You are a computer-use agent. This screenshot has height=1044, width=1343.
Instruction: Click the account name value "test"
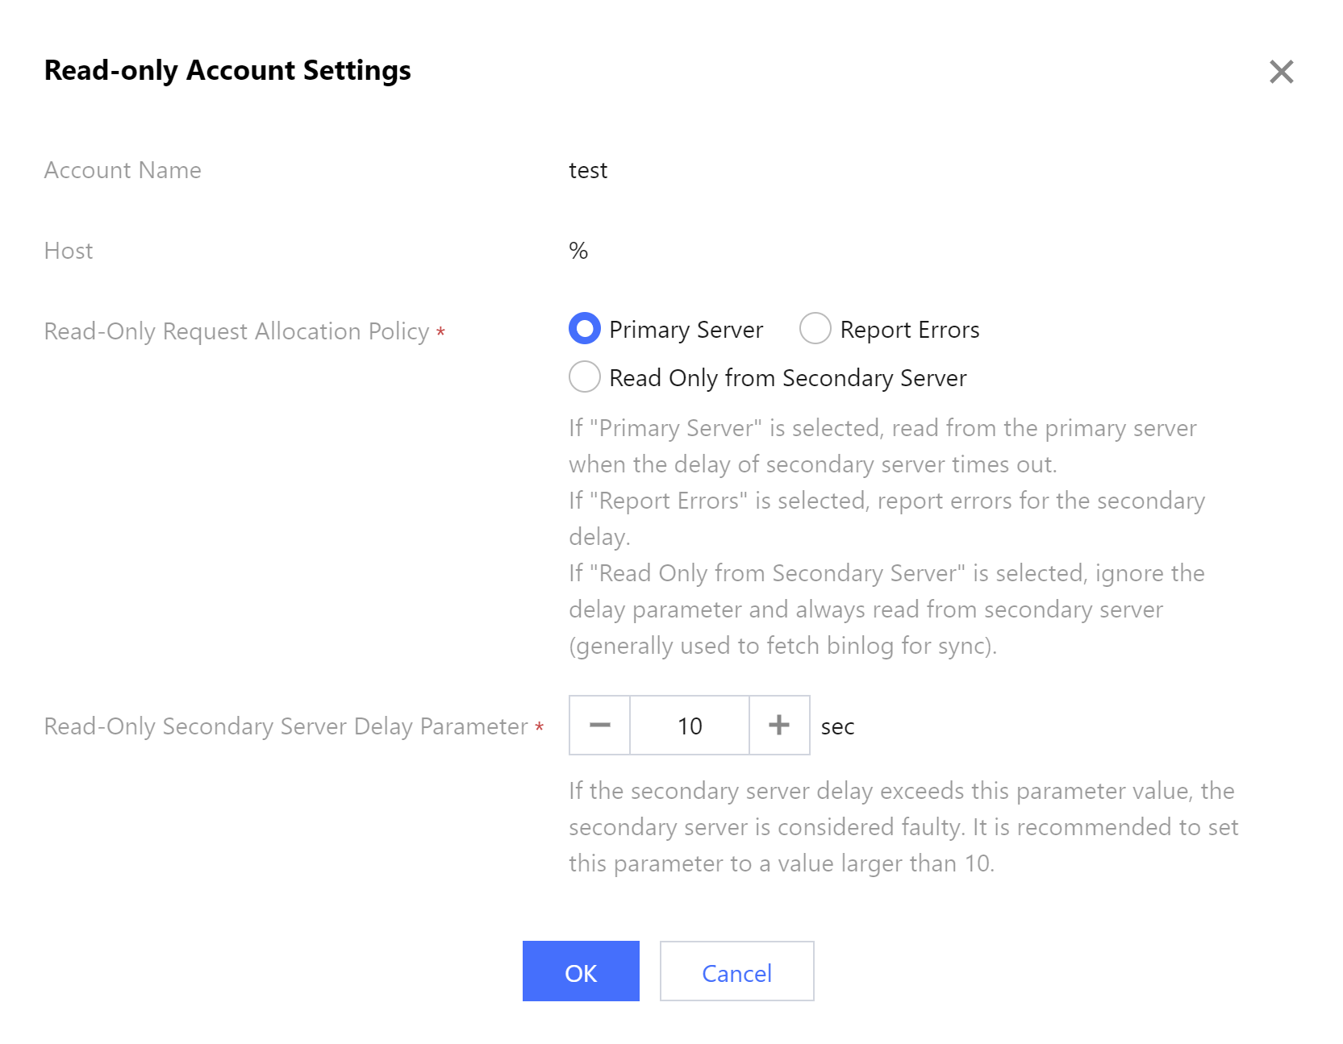click(x=588, y=170)
